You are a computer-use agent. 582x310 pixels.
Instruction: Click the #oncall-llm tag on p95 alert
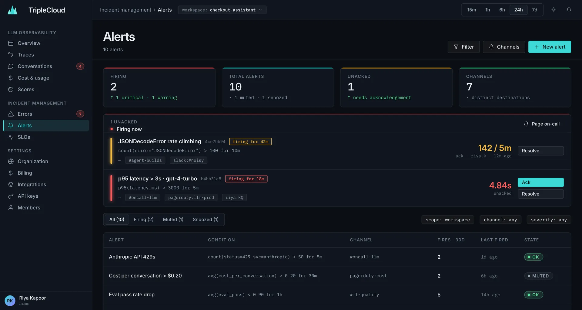click(x=143, y=197)
